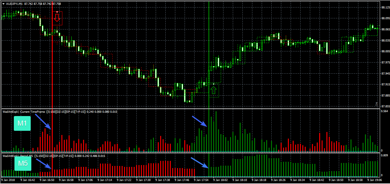Click the 9 Jan 17:30 time label

tap(144, 180)
